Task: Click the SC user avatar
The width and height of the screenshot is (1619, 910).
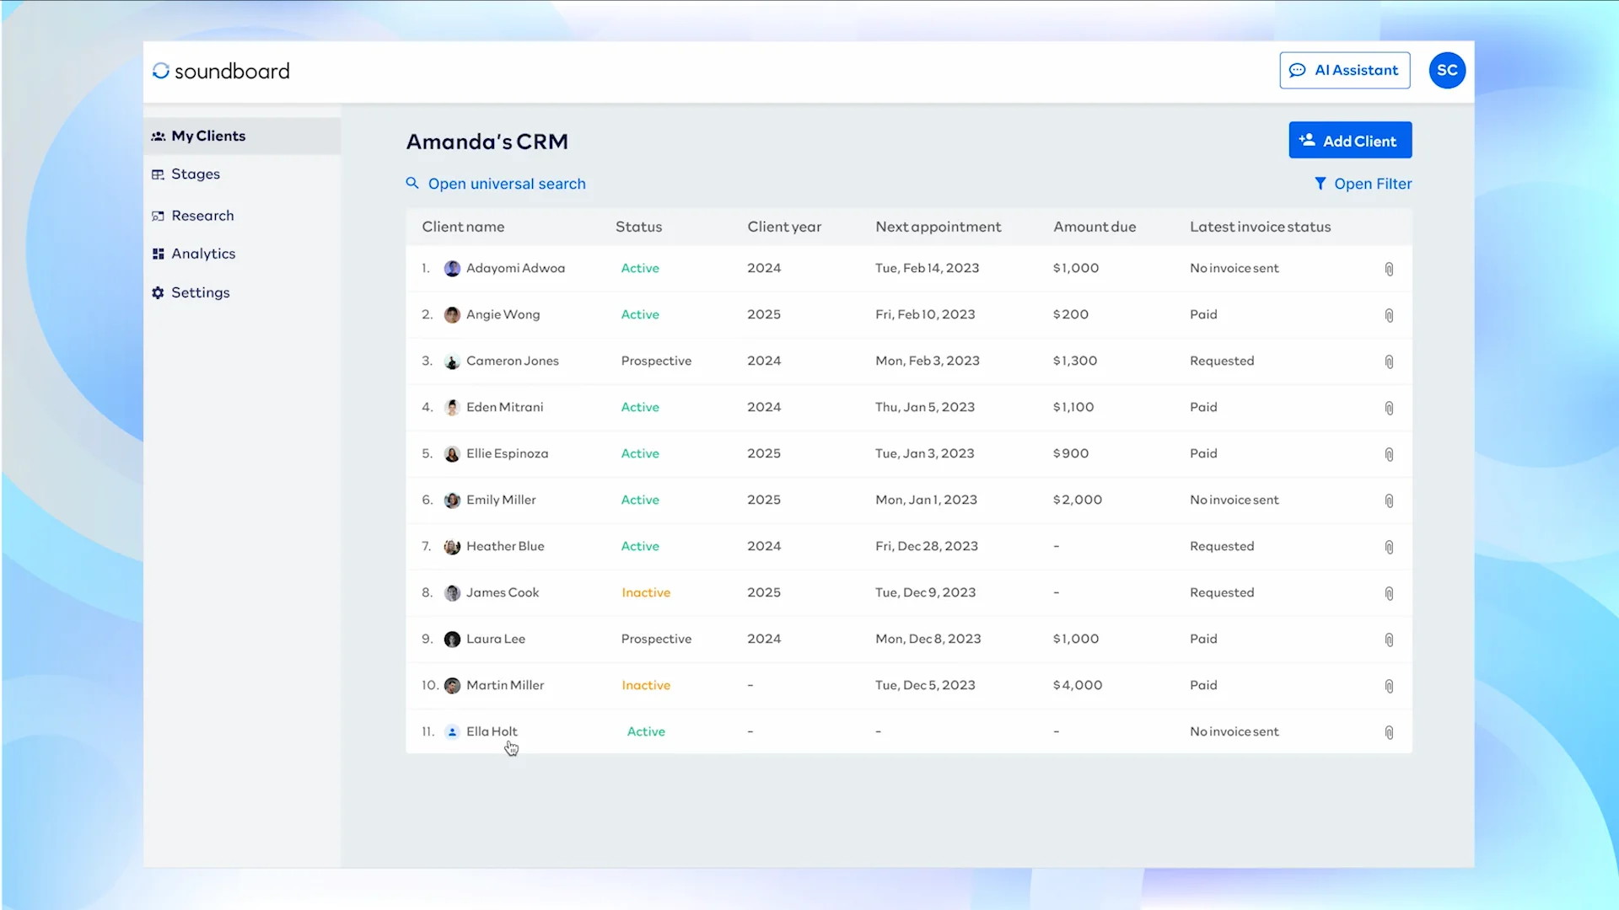Action: [x=1447, y=70]
